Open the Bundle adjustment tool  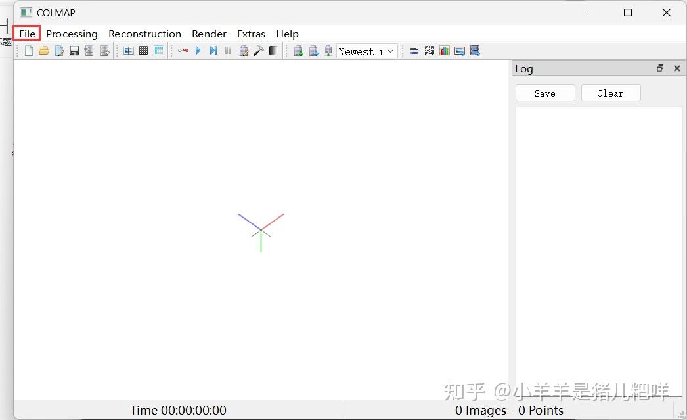[x=244, y=51]
